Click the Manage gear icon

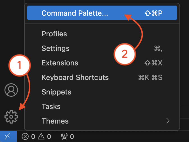click(11, 117)
